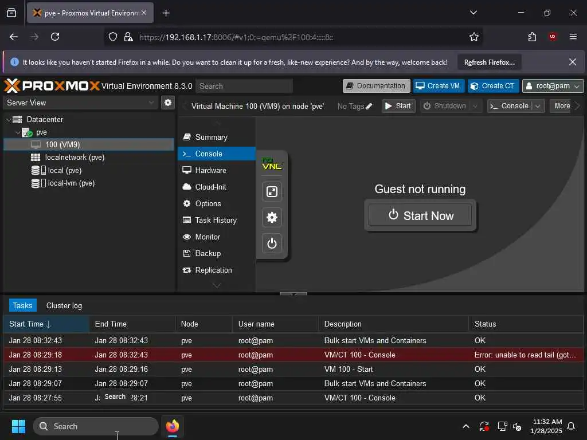Screen dimensions: 587x440
Task: Open the More menu button
Action: point(562,106)
